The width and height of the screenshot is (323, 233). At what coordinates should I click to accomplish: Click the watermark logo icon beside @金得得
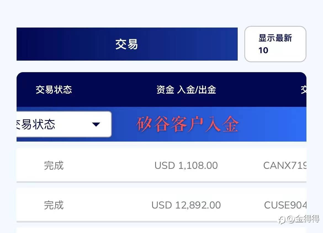[x=282, y=220]
